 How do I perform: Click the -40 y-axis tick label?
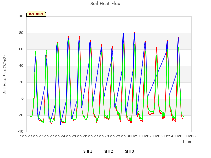[x=20, y=131]
